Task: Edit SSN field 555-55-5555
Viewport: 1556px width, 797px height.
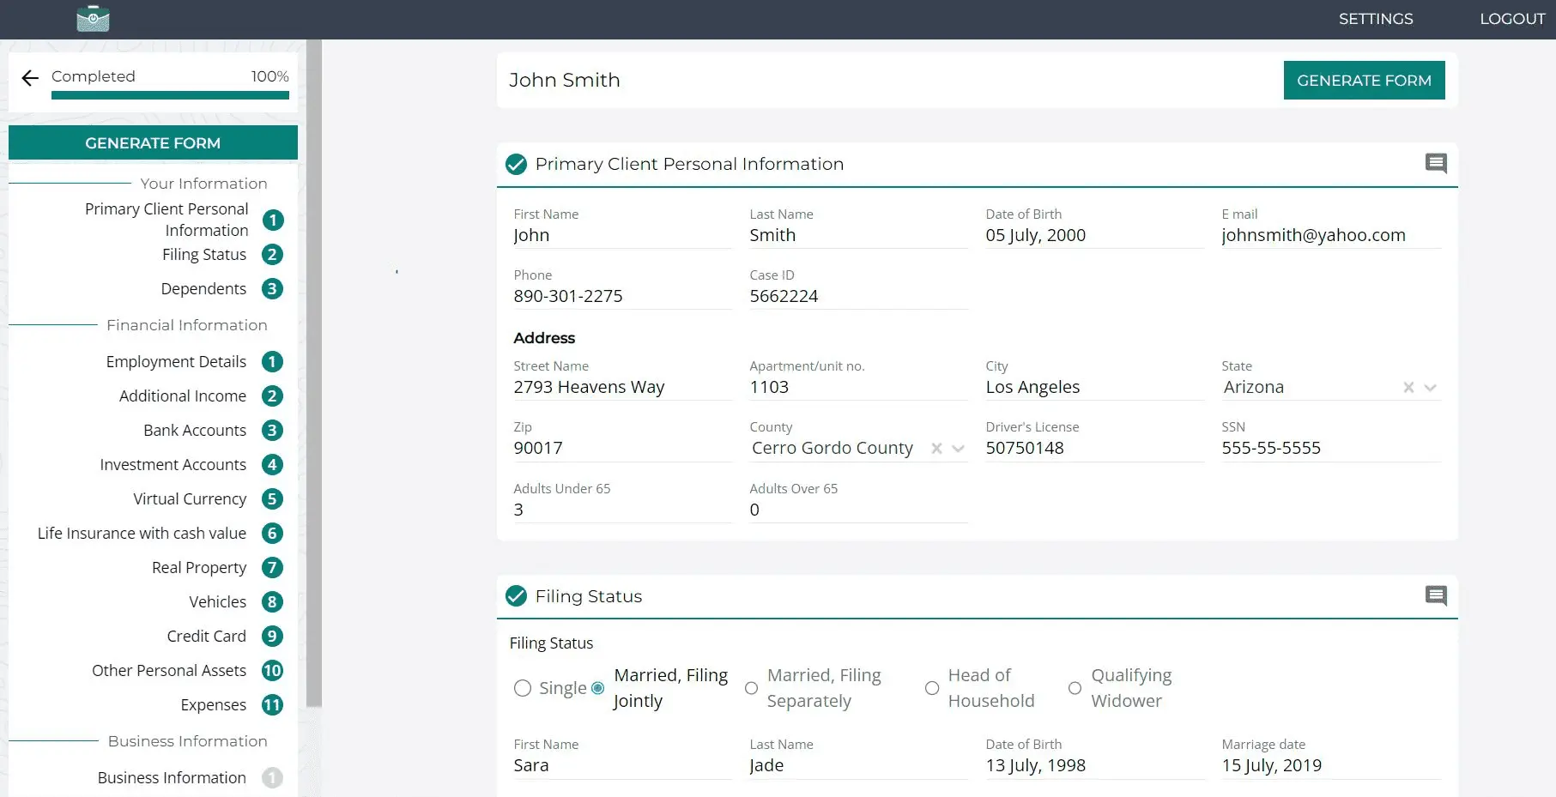Action: pos(1330,449)
